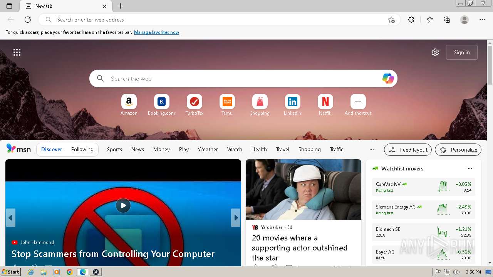Open the Favorites list icon
Screen dimensions: 493x277
click(x=430, y=20)
